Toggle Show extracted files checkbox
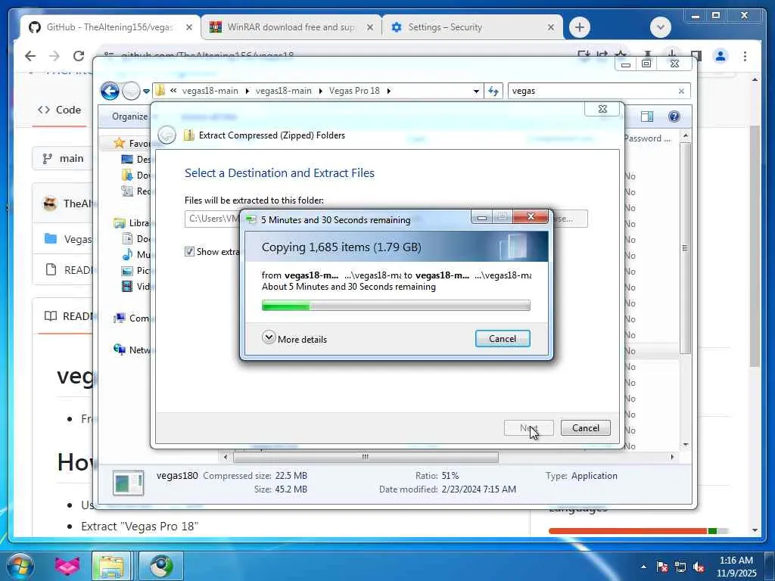775x581 pixels. pos(189,252)
